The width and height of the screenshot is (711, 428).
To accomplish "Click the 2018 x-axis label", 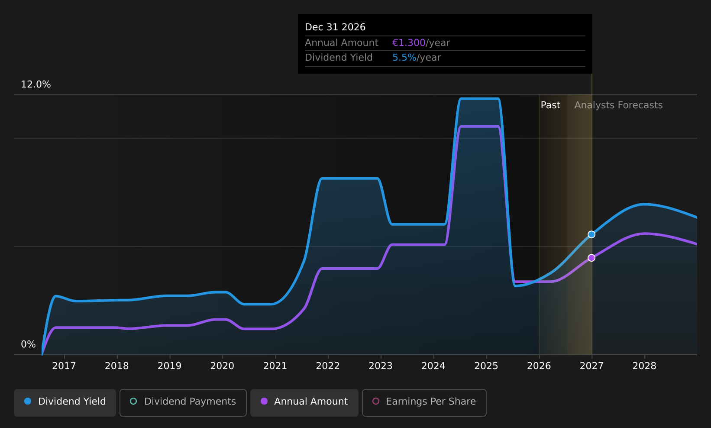I will click(117, 366).
